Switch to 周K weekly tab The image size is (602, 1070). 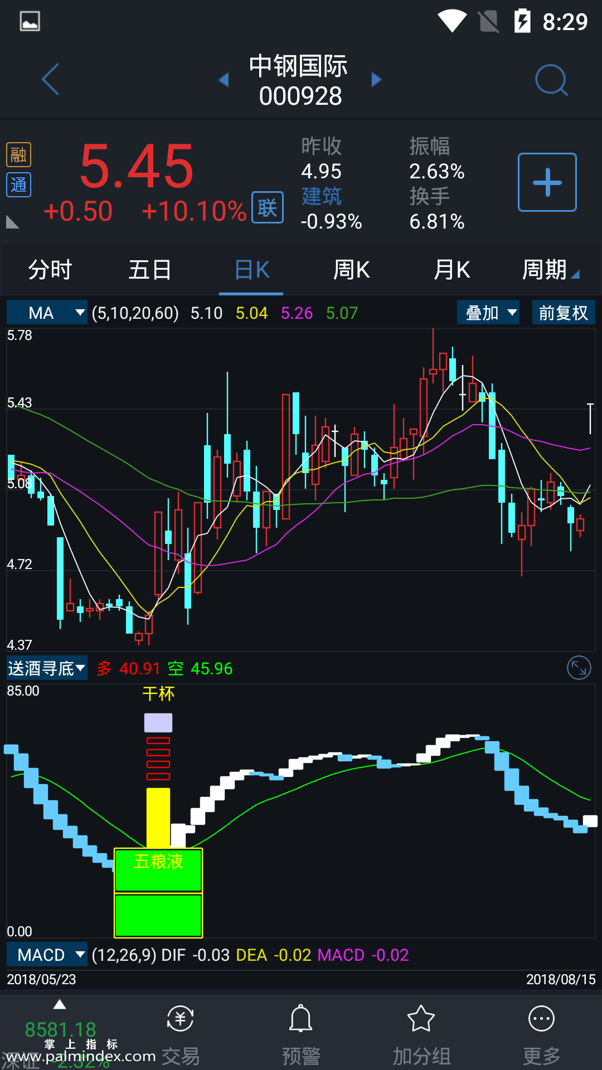pyautogui.click(x=352, y=270)
